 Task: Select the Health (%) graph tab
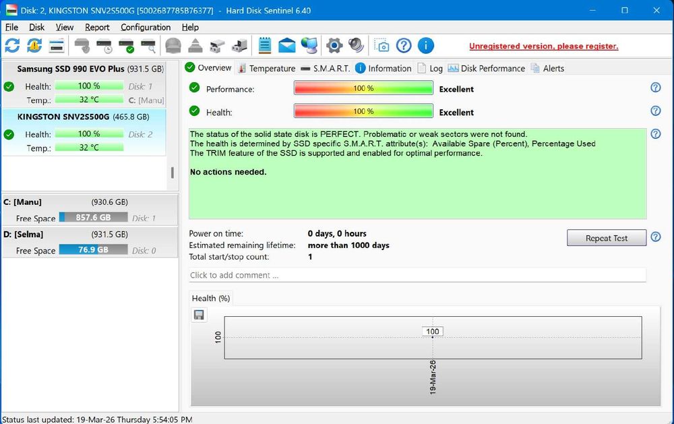(210, 298)
